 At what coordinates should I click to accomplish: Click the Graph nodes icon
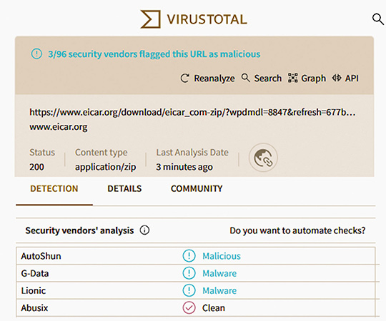[x=292, y=78]
